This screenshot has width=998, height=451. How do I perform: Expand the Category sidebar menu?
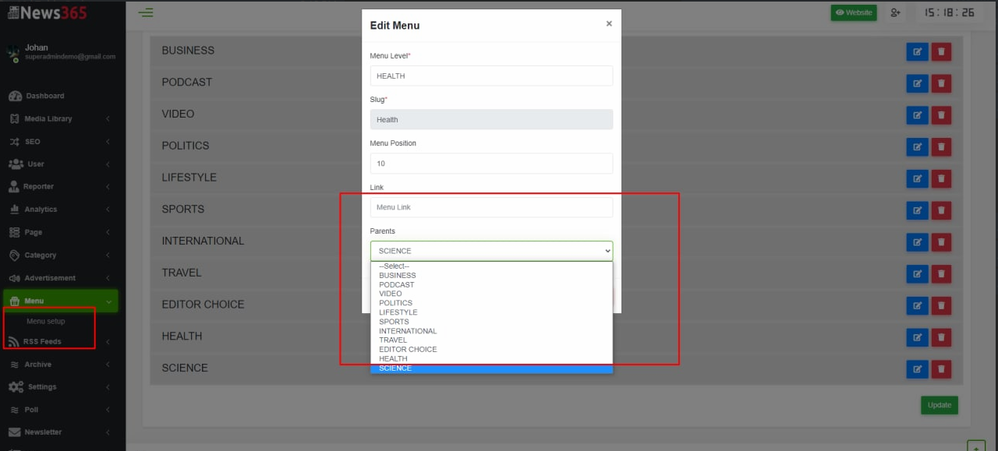tap(59, 255)
